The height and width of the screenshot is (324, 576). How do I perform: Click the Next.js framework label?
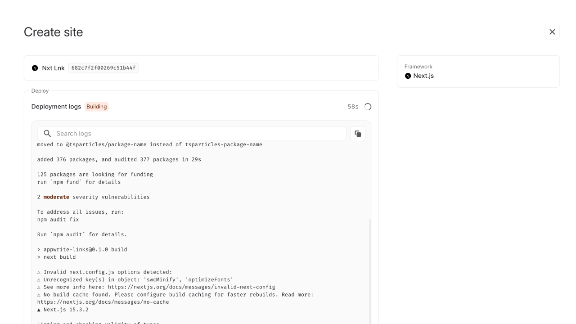click(423, 76)
